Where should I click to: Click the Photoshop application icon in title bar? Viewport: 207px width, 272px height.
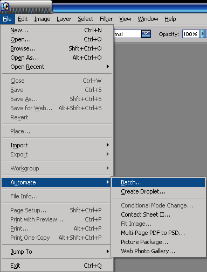click(5, 6)
